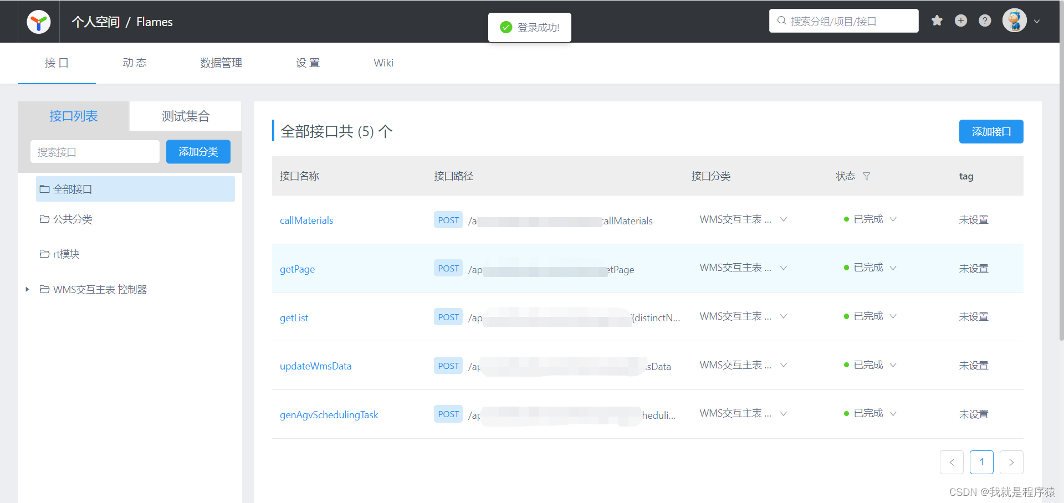Viewport: 1064px width, 503px height.
Task: Open the Wiki tab
Action: [383, 63]
